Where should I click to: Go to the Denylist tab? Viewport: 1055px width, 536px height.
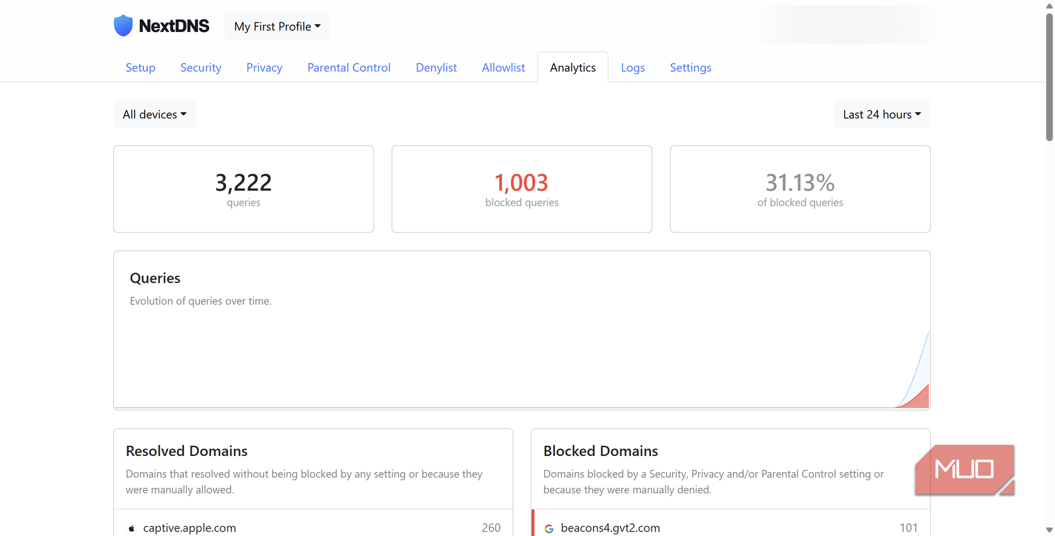(436, 67)
